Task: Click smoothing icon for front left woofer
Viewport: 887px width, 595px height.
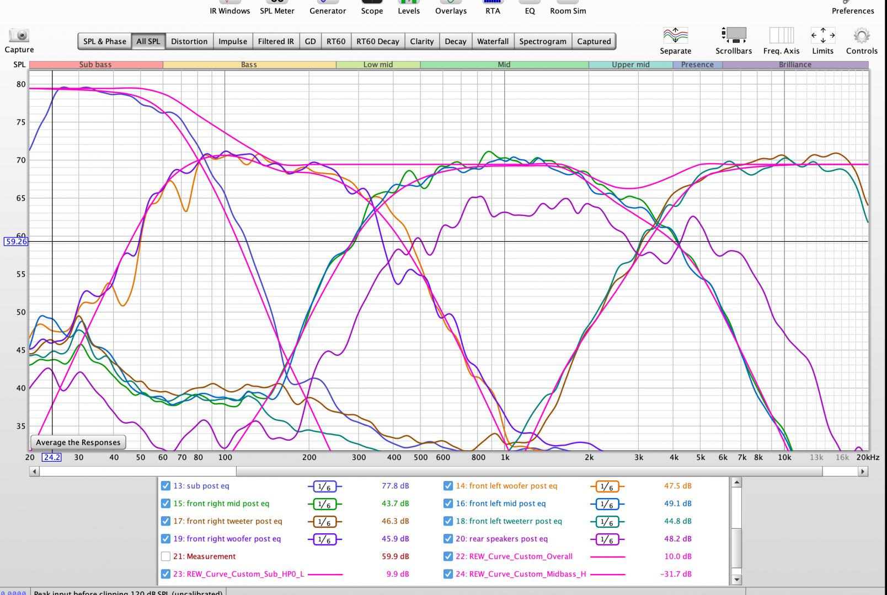Action: point(607,486)
